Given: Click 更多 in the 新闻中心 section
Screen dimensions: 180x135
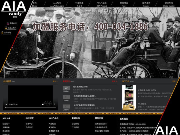Looking at the screenshot, I should coord(115,81).
